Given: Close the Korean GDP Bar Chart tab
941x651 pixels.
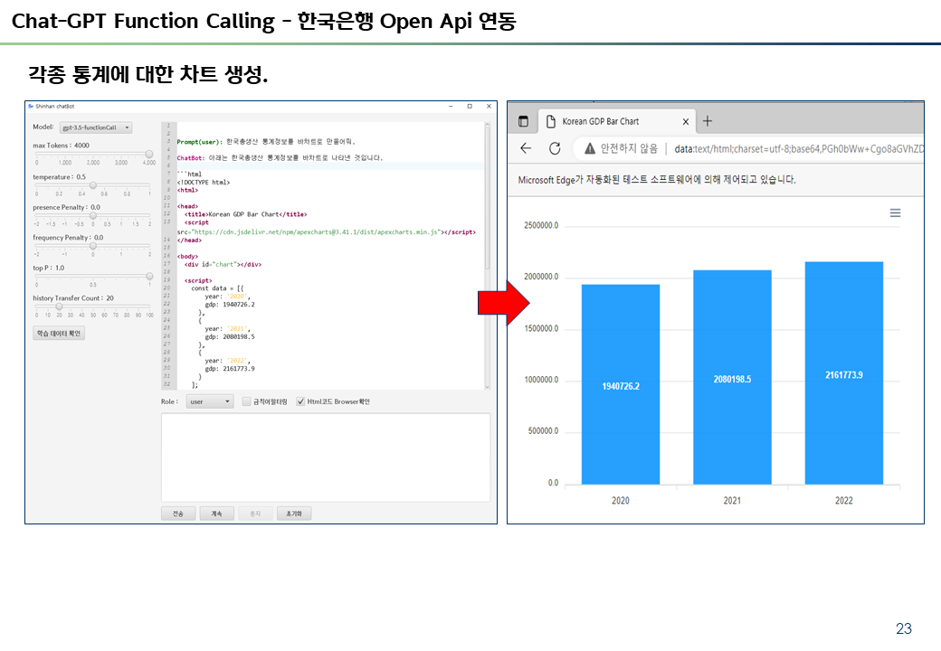Looking at the screenshot, I should coord(685,122).
